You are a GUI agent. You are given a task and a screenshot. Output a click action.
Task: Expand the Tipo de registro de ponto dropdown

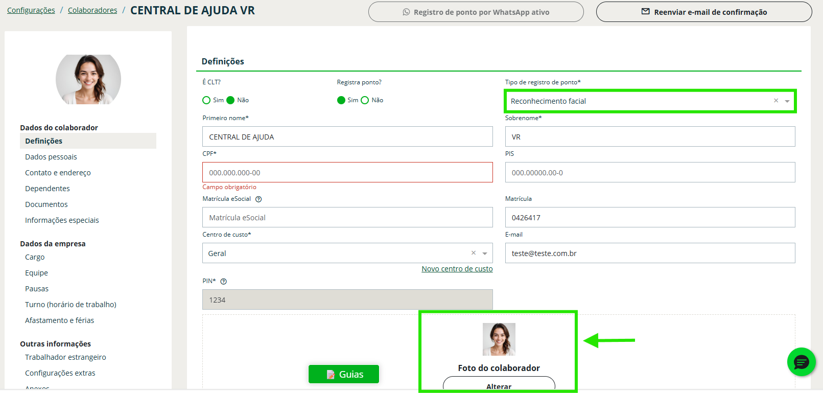[787, 101]
